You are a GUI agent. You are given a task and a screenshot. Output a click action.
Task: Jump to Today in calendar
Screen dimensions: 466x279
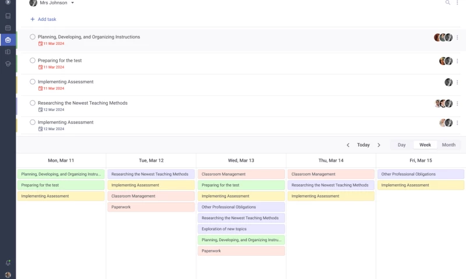coord(363,145)
